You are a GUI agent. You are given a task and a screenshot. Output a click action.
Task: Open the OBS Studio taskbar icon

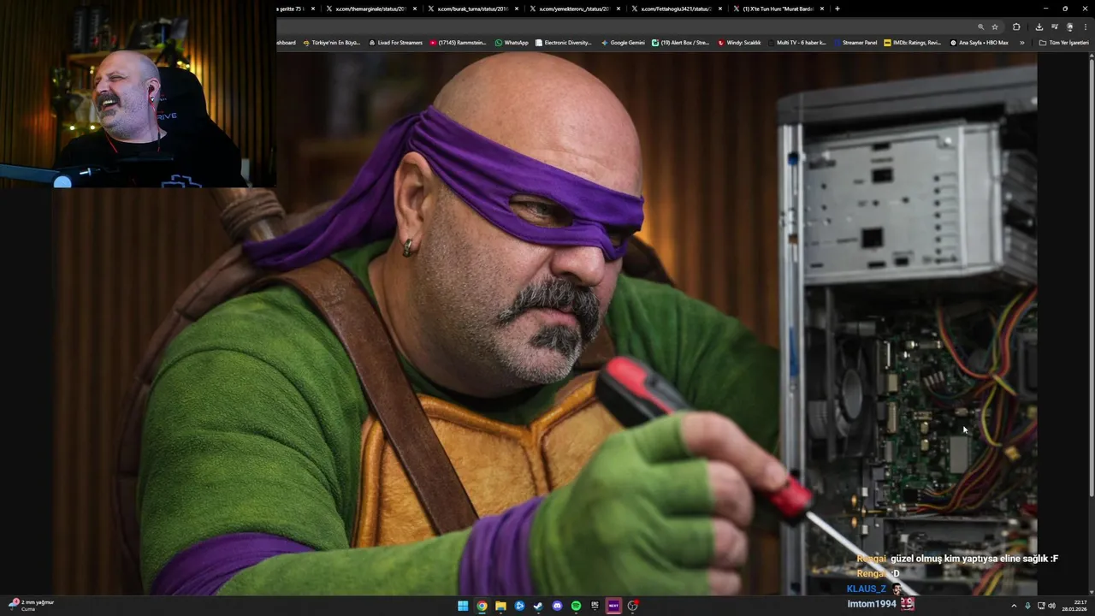[632, 606]
